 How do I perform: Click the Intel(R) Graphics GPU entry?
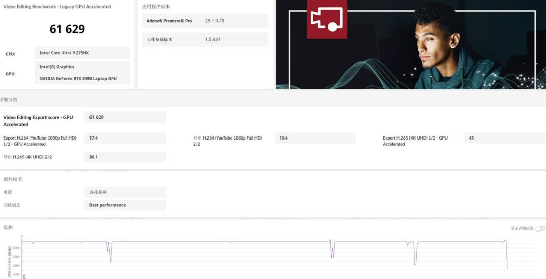(57, 67)
